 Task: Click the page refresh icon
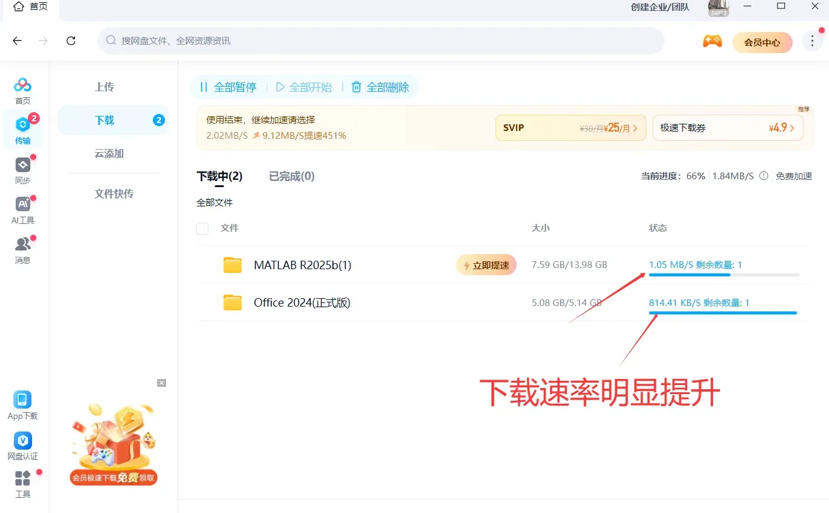(x=71, y=40)
